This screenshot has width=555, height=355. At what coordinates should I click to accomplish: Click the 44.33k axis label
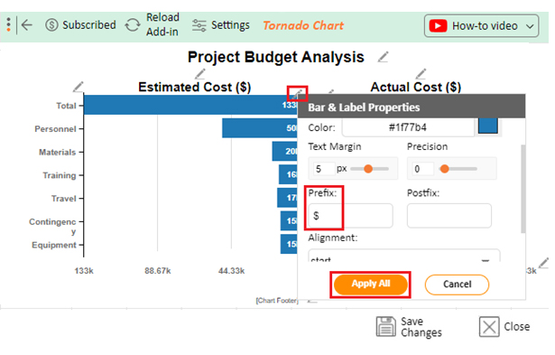(231, 271)
